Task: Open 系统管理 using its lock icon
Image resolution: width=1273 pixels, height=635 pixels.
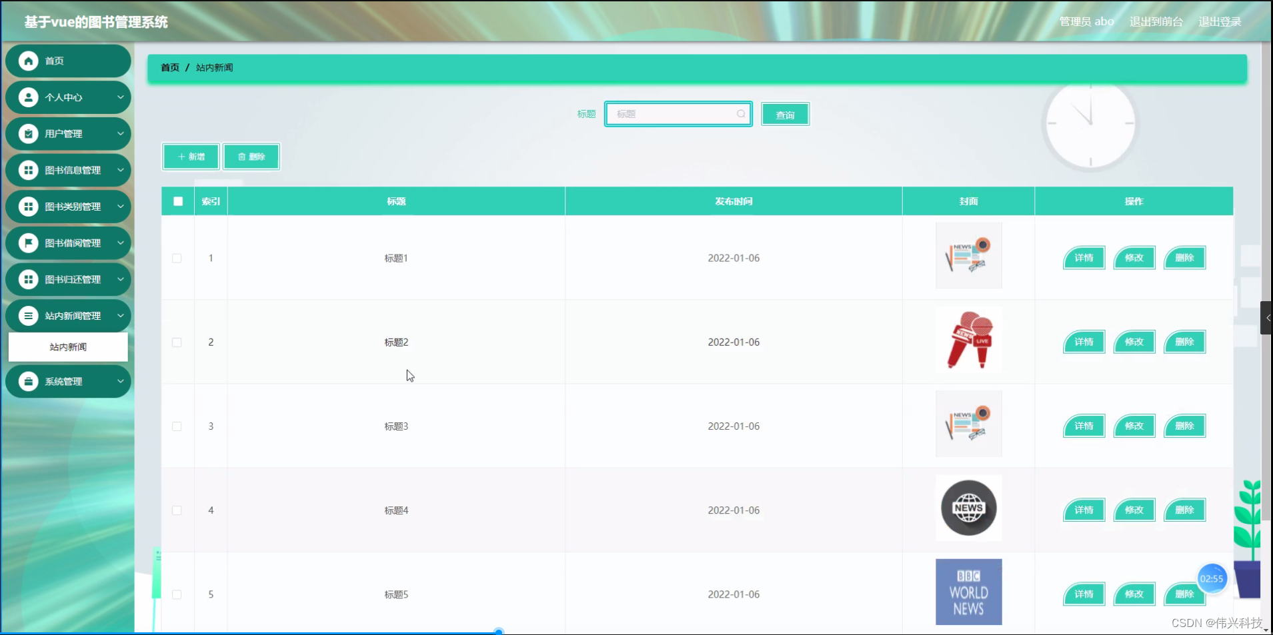Action: click(x=28, y=381)
